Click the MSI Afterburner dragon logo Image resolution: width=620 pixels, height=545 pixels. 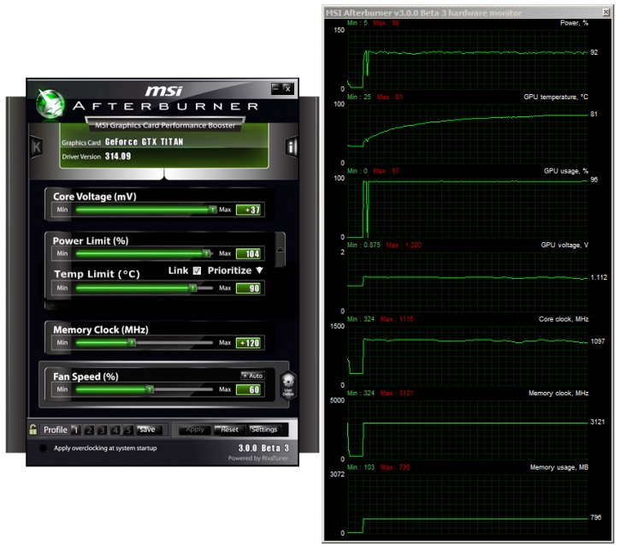(50, 104)
